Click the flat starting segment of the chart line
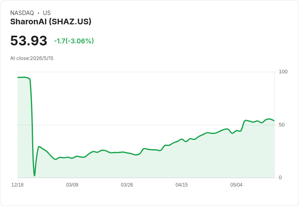This screenshot has width=299, height=206. coord(23,77)
